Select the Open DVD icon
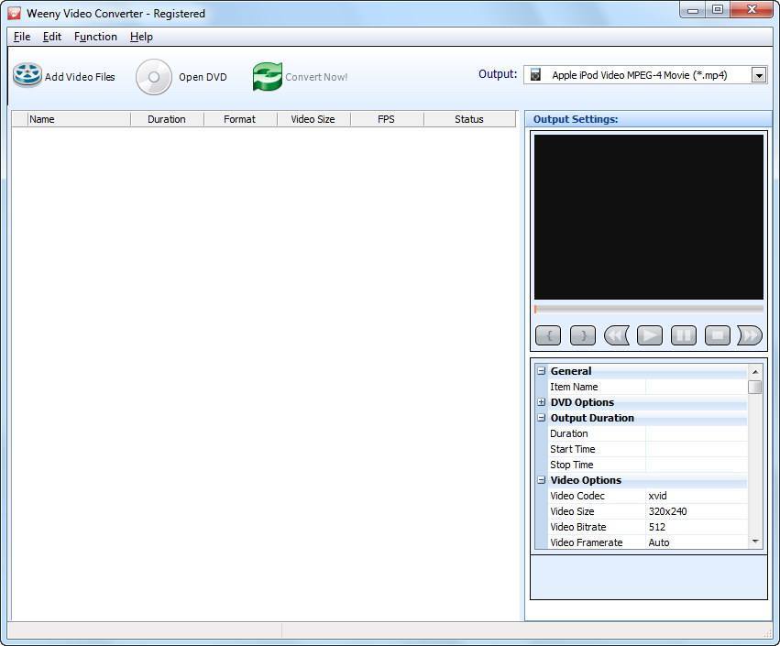This screenshot has width=780, height=646. coord(153,77)
